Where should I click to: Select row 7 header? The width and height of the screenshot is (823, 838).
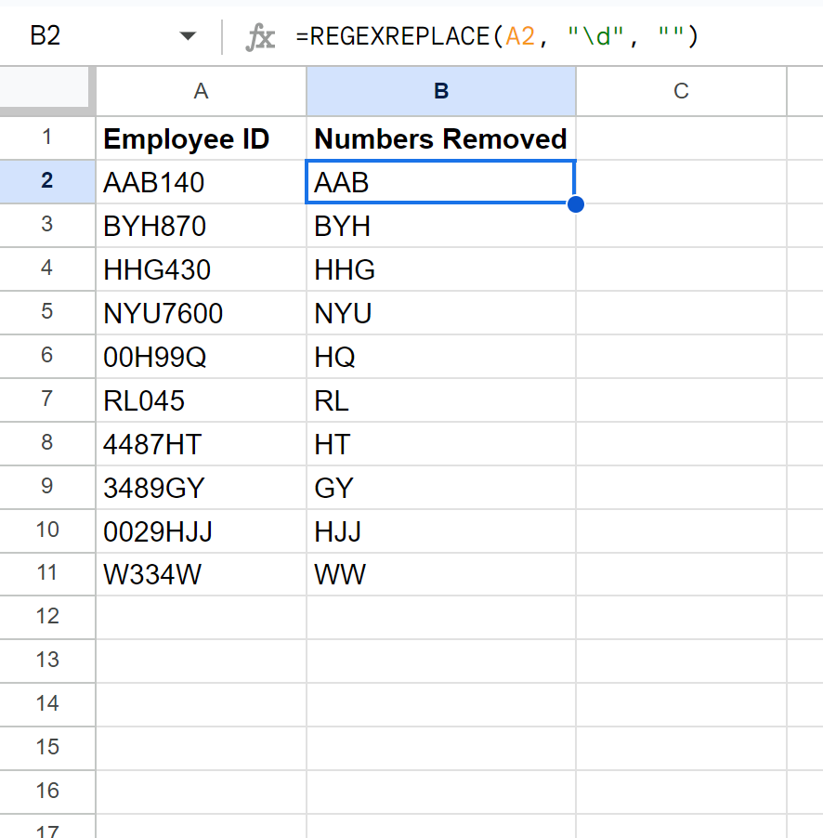(47, 399)
